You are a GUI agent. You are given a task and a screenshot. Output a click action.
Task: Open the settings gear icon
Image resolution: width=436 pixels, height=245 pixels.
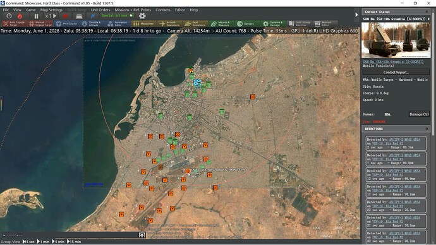142,16
